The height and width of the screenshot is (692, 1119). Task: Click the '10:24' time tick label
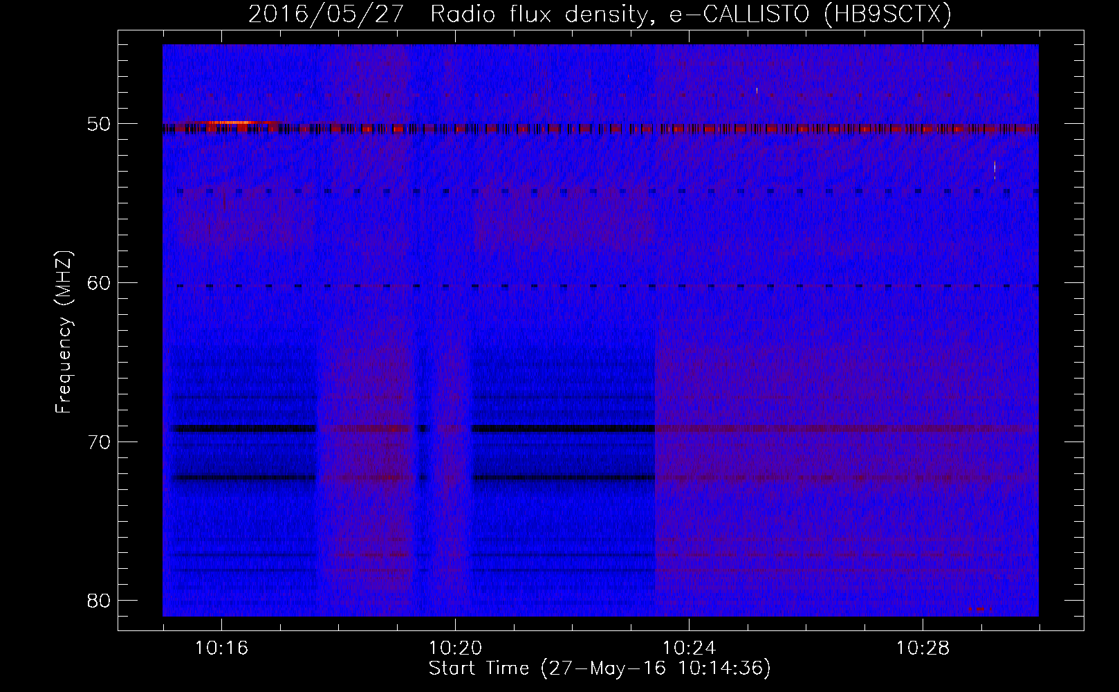tap(689, 648)
